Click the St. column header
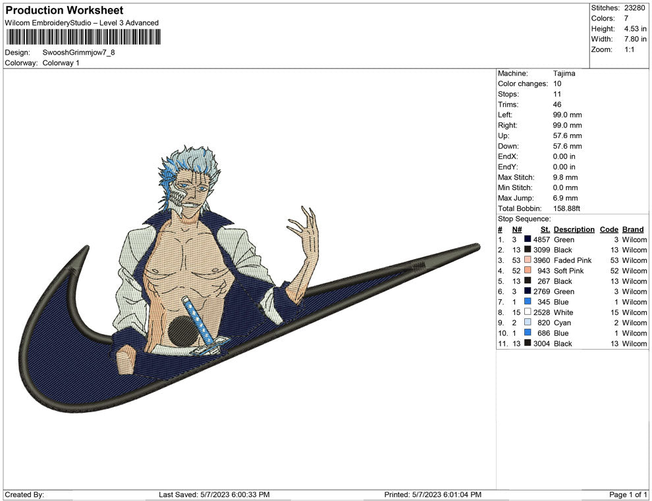 (x=545, y=229)
